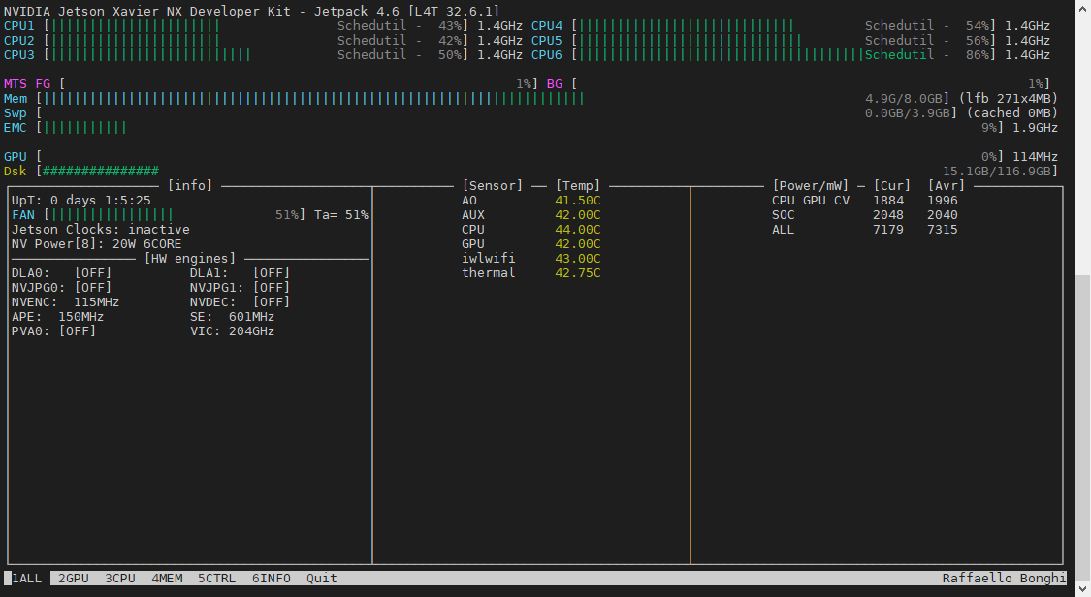Click the DLA0 [OFF] engine status
The width and height of the screenshot is (1091, 597).
coord(61,272)
